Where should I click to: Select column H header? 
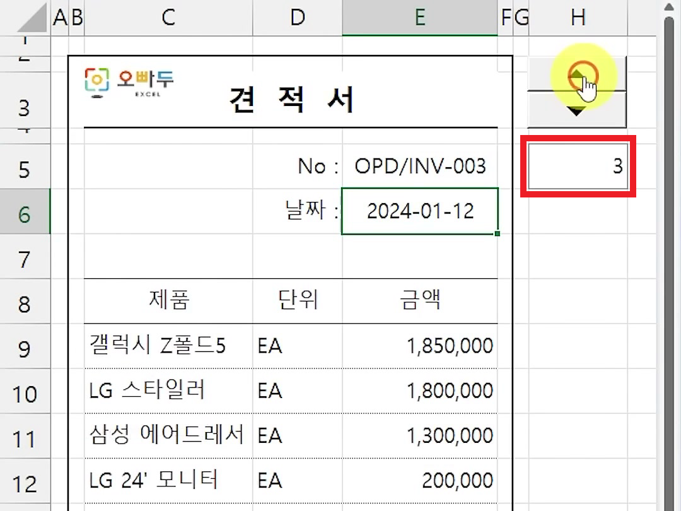click(x=578, y=18)
